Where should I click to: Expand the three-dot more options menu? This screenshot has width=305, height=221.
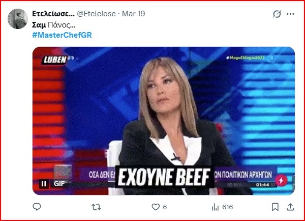(x=290, y=14)
